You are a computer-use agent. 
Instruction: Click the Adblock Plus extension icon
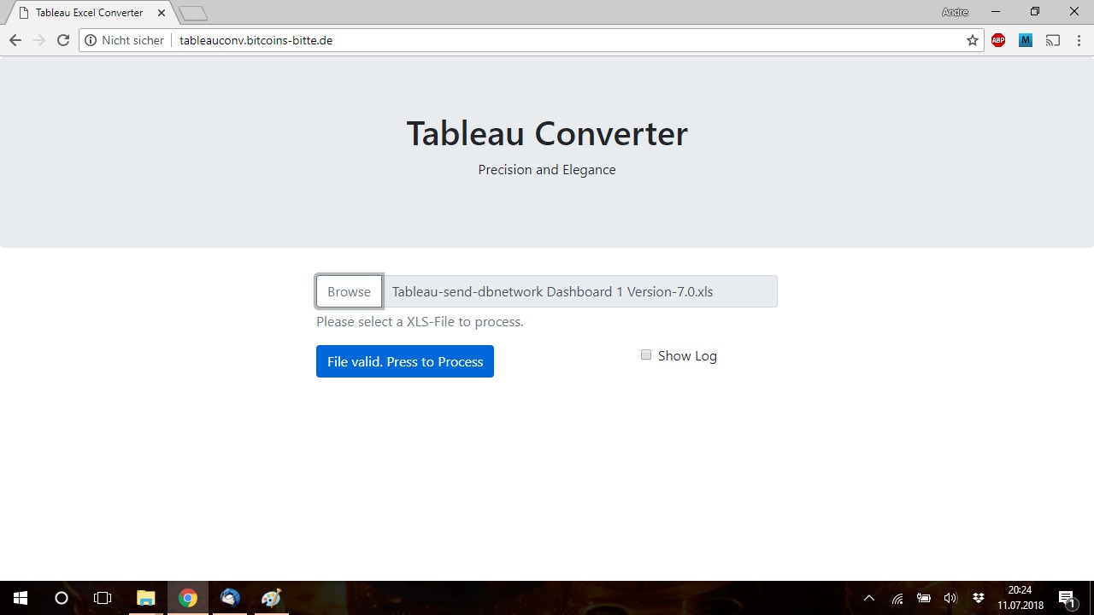(x=998, y=40)
